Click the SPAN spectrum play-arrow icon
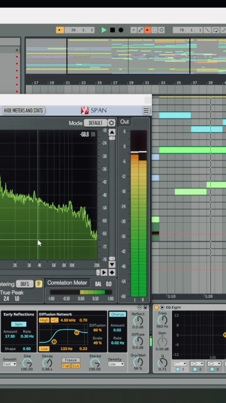 coord(104,272)
